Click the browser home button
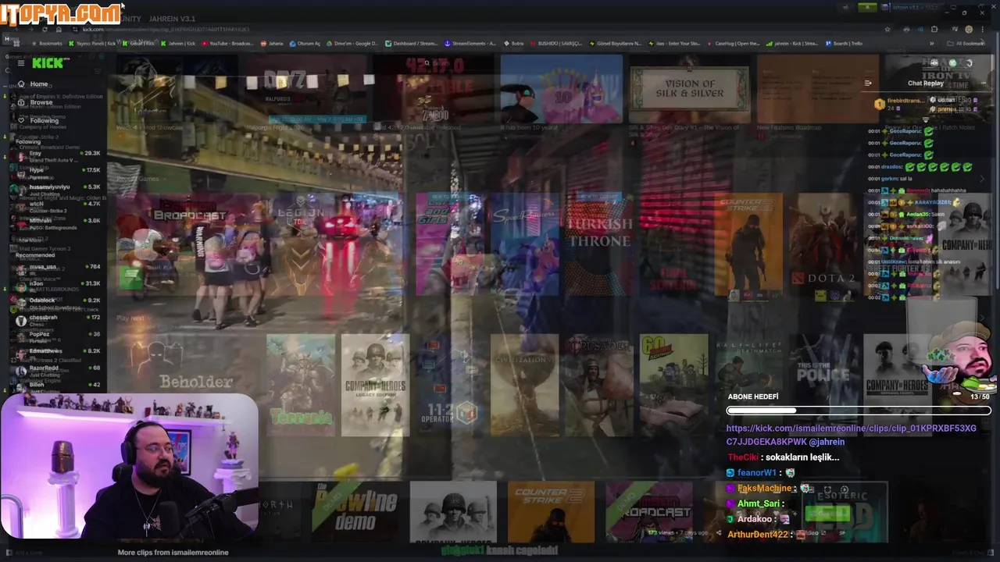Image resolution: width=1000 pixels, height=562 pixels. (x=59, y=30)
